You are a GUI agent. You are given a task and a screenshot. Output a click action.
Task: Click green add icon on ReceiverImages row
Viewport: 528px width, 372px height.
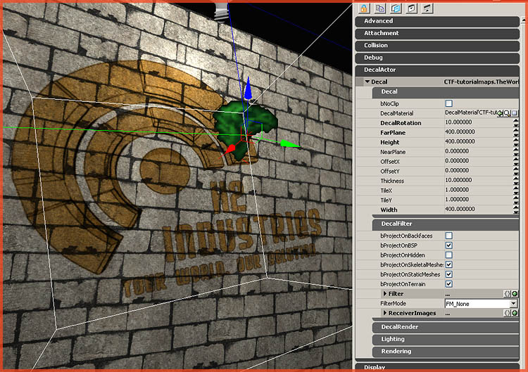(x=515, y=313)
